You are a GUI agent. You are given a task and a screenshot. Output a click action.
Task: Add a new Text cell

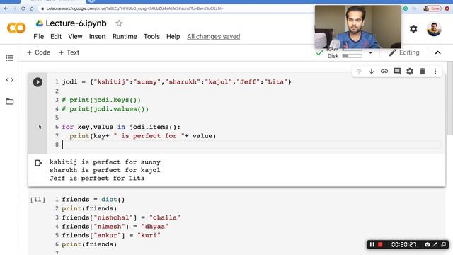(x=69, y=52)
